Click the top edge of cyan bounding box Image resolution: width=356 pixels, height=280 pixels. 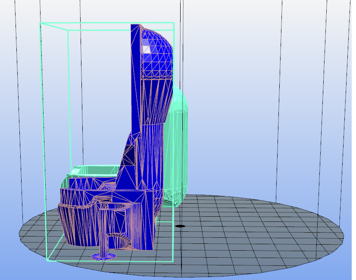click(108, 23)
